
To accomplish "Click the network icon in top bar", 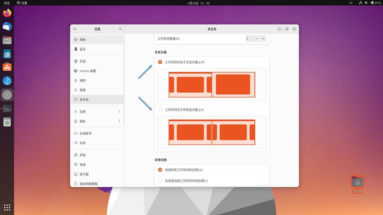I will coord(361,3).
